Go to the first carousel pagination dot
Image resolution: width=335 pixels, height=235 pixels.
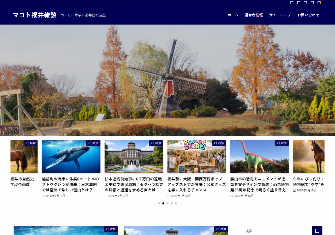[159, 203]
